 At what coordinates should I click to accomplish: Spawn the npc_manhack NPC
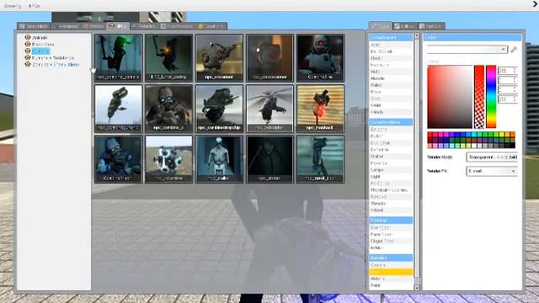[320, 109]
